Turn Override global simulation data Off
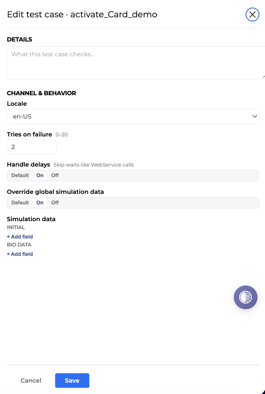This screenshot has width=265, height=394. pos(55,203)
